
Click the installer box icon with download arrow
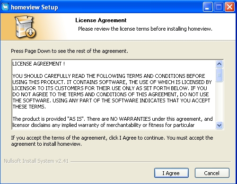pyautogui.click(x=25, y=27)
